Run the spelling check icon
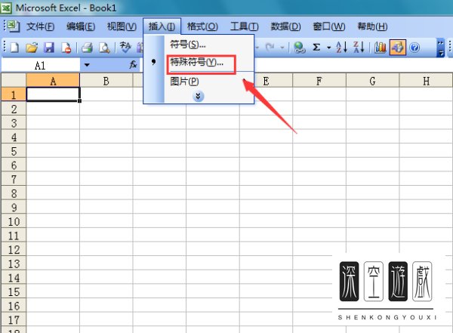 tap(125, 48)
